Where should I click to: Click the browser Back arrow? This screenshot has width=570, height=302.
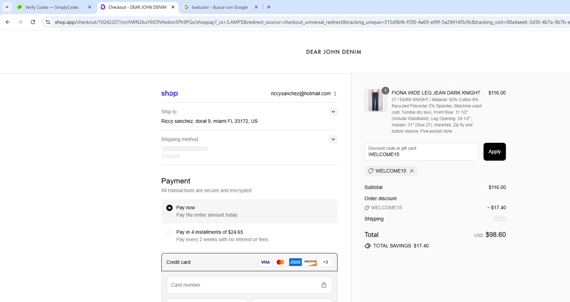coord(8,22)
